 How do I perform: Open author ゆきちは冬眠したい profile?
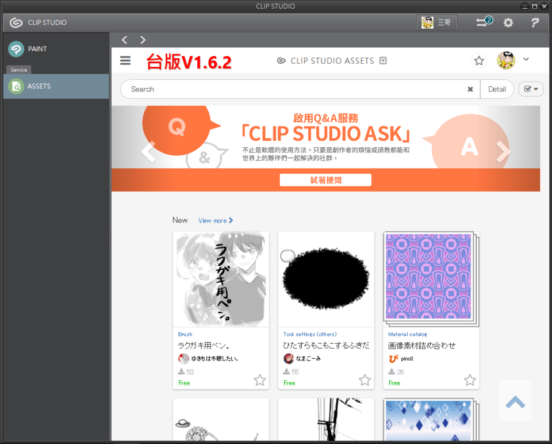pos(208,358)
